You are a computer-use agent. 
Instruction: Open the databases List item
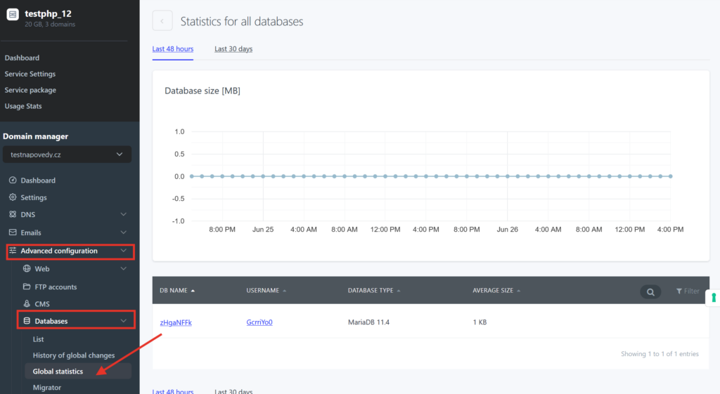[x=38, y=339]
